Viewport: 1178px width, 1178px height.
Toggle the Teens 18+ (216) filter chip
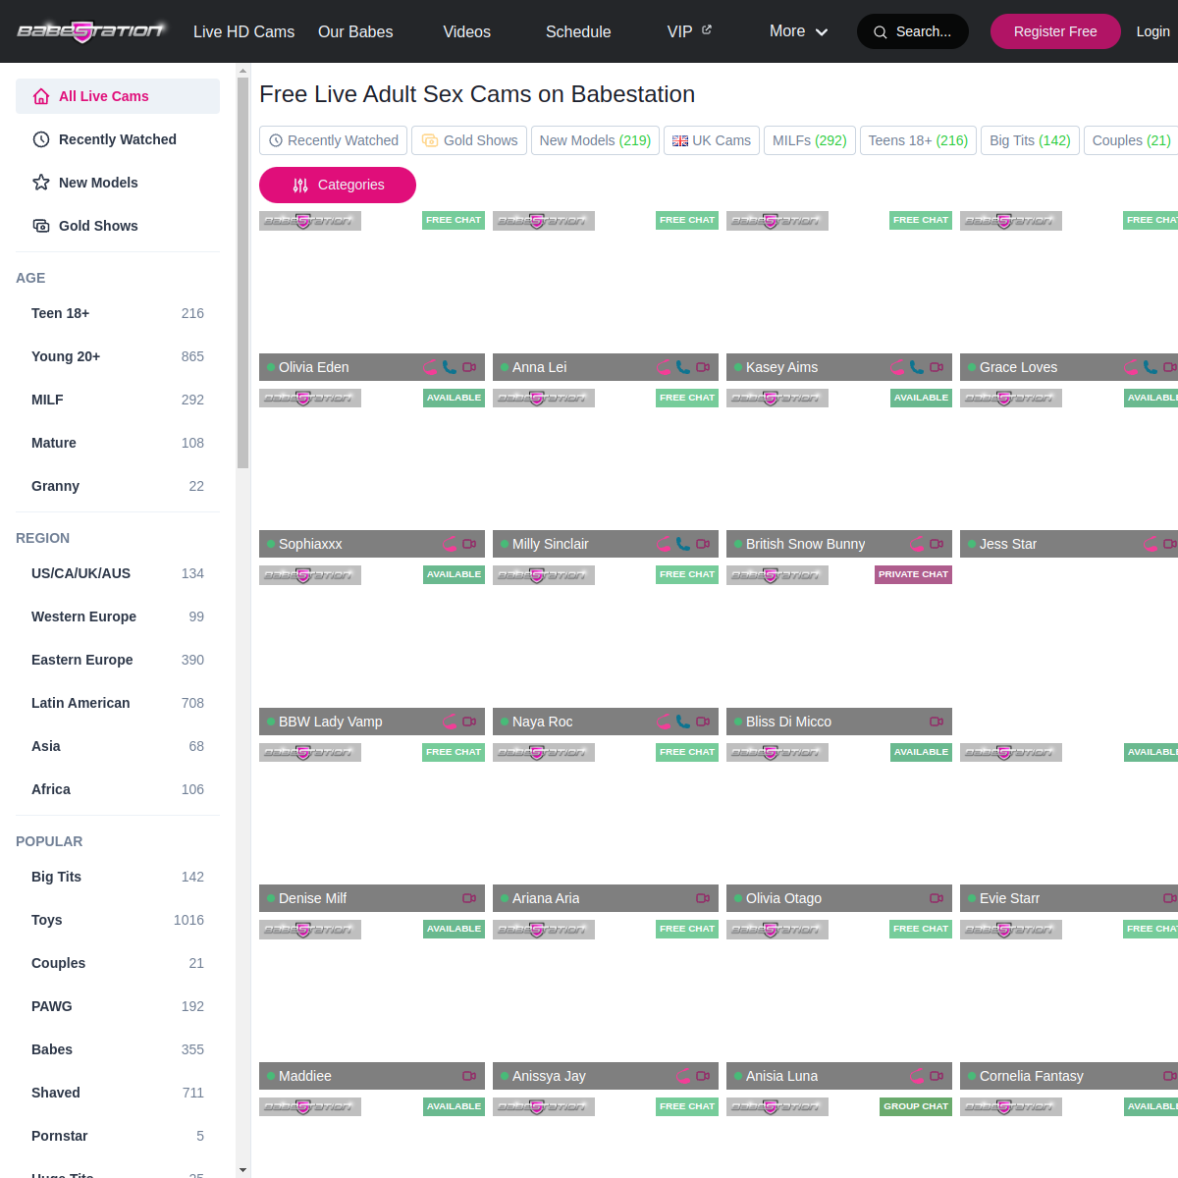coord(918,140)
